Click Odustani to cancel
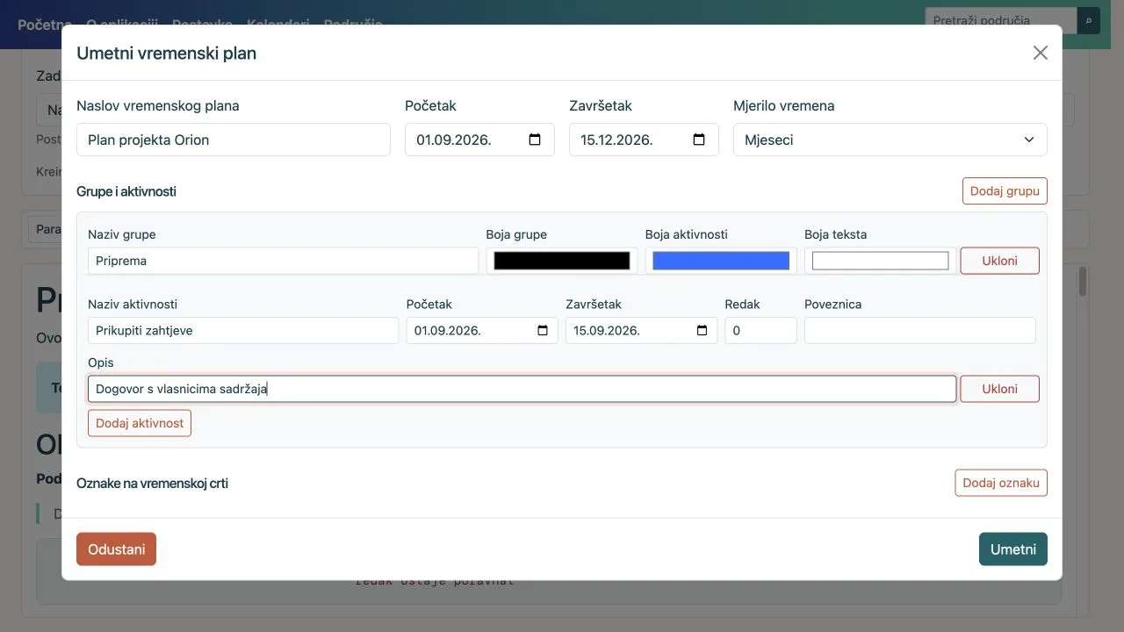Viewport: 1124px width, 632px height. point(116,549)
